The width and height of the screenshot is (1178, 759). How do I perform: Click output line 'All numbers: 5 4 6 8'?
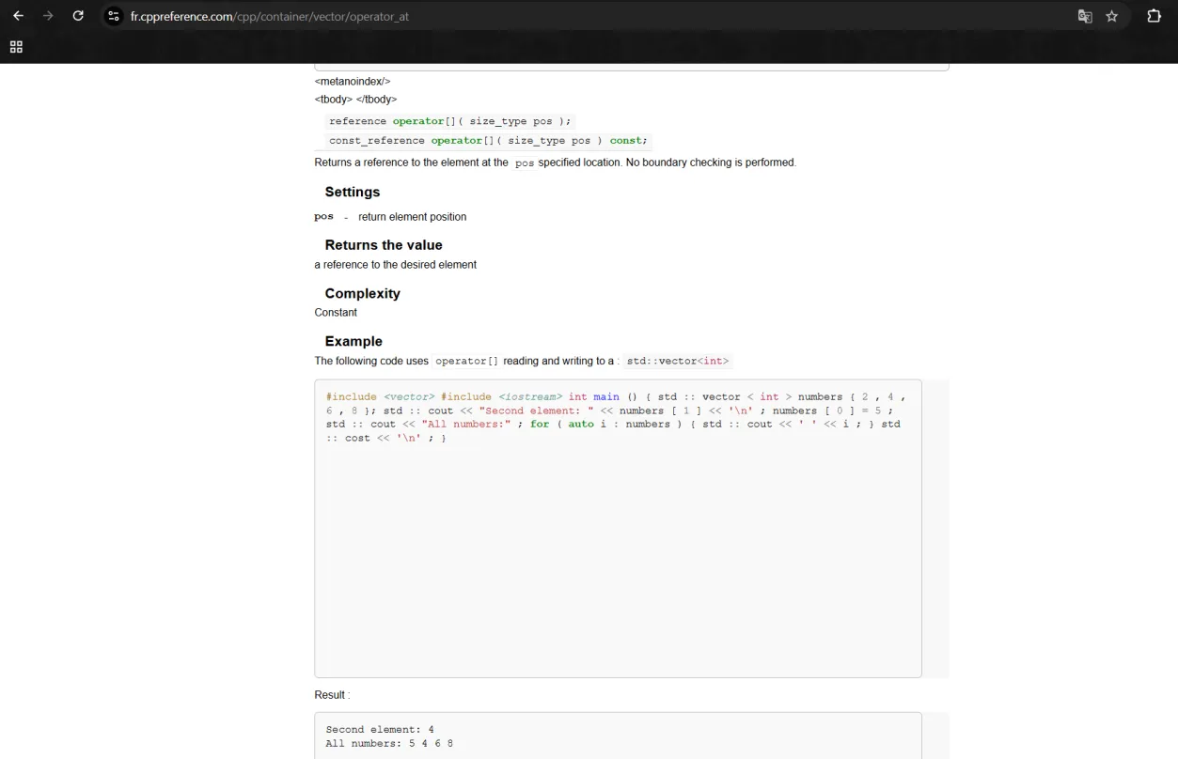(389, 744)
